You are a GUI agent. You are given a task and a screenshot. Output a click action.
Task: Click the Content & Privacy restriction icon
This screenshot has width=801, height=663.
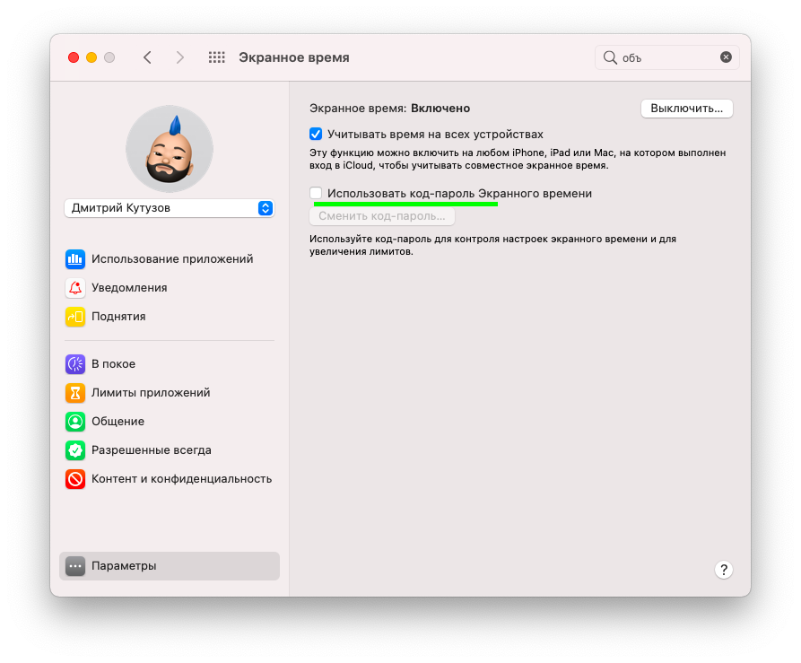[75, 479]
